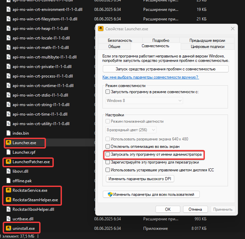Click the api-ms-win-crt-locale dll icon
Image resolution: width=245 pixels, height=239 pixels.
[9, 38]
